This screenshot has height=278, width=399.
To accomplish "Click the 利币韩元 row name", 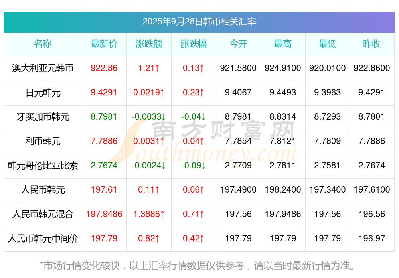I will click(43, 141).
